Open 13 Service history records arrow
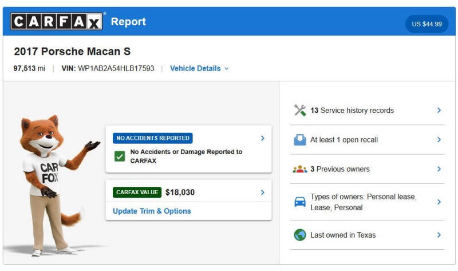The height and width of the screenshot is (271, 458). pyautogui.click(x=439, y=110)
